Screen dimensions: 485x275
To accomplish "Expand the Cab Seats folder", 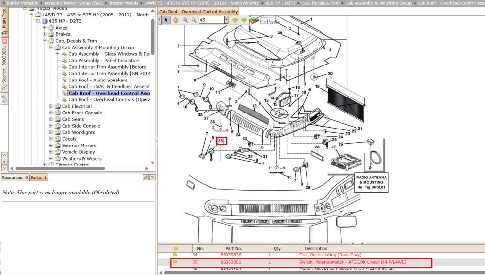I will click(x=51, y=119).
